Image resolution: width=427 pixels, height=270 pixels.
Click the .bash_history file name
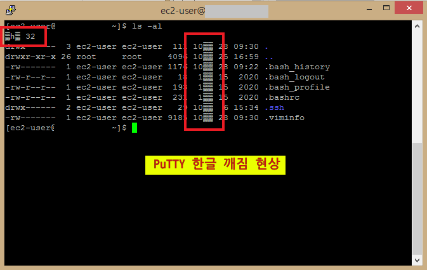coord(298,67)
